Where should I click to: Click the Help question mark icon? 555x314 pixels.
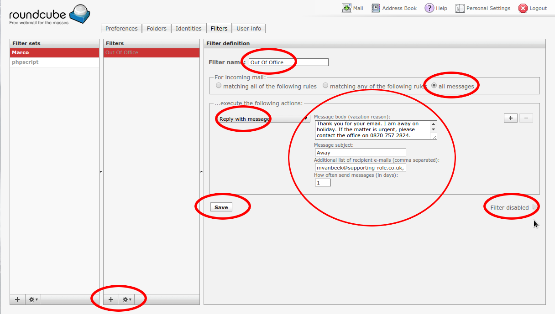[x=429, y=8]
